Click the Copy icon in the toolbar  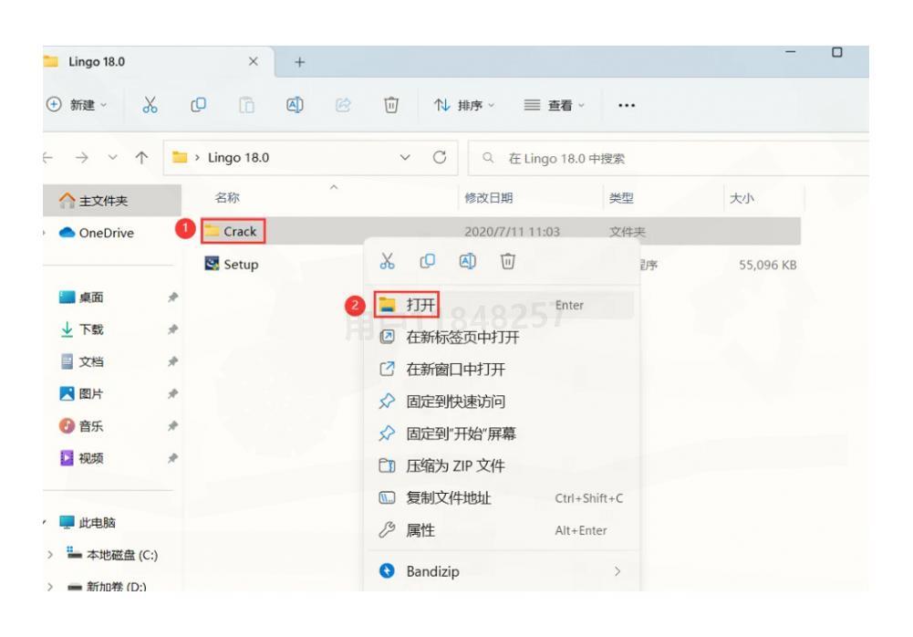[x=198, y=105]
